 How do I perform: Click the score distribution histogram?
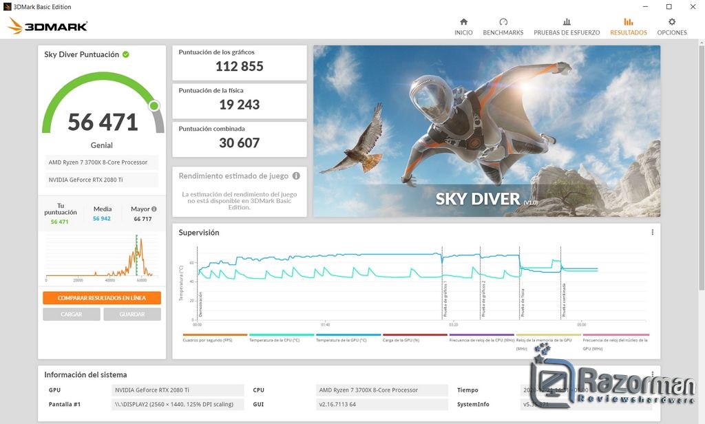[x=102, y=256]
